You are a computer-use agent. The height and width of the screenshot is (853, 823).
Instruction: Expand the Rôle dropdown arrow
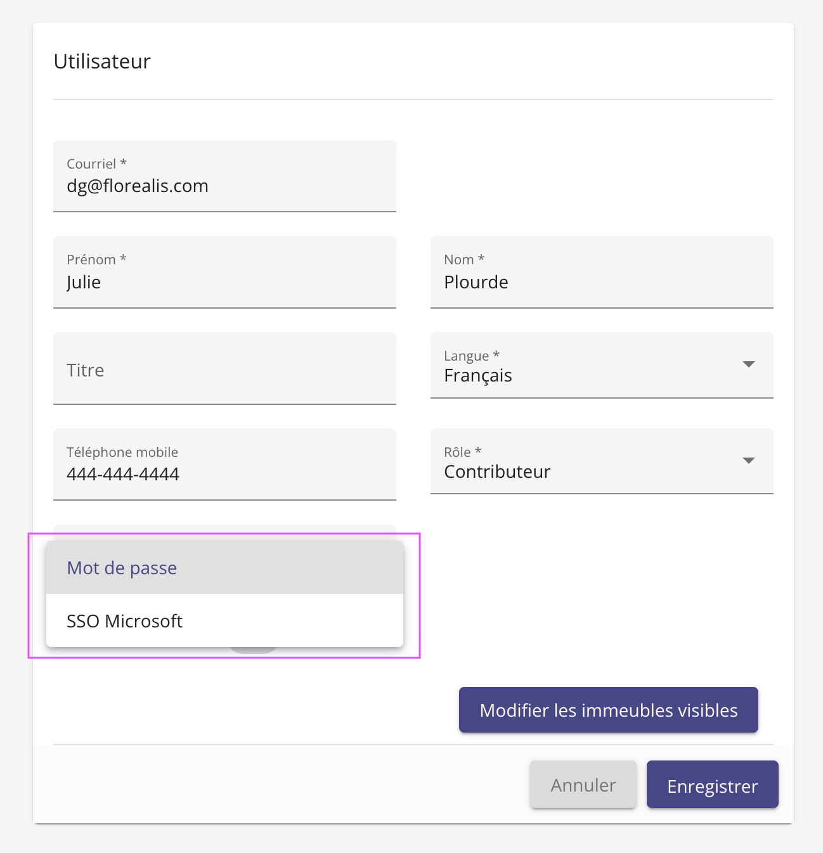[x=748, y=461]
